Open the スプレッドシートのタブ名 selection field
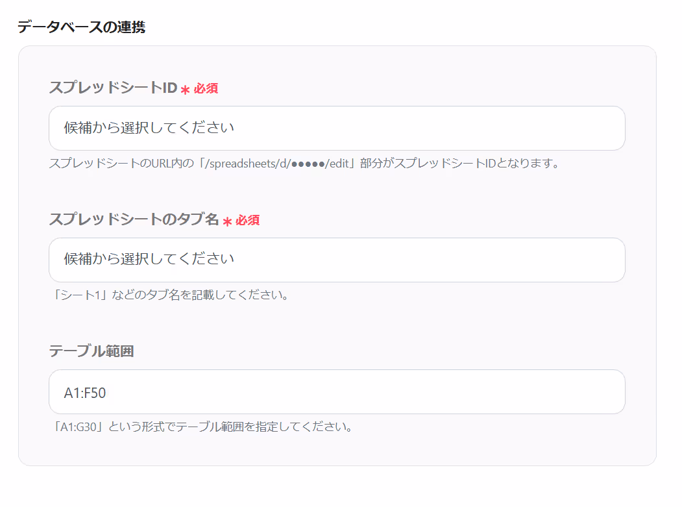682x507 pixels. point(337,260)
